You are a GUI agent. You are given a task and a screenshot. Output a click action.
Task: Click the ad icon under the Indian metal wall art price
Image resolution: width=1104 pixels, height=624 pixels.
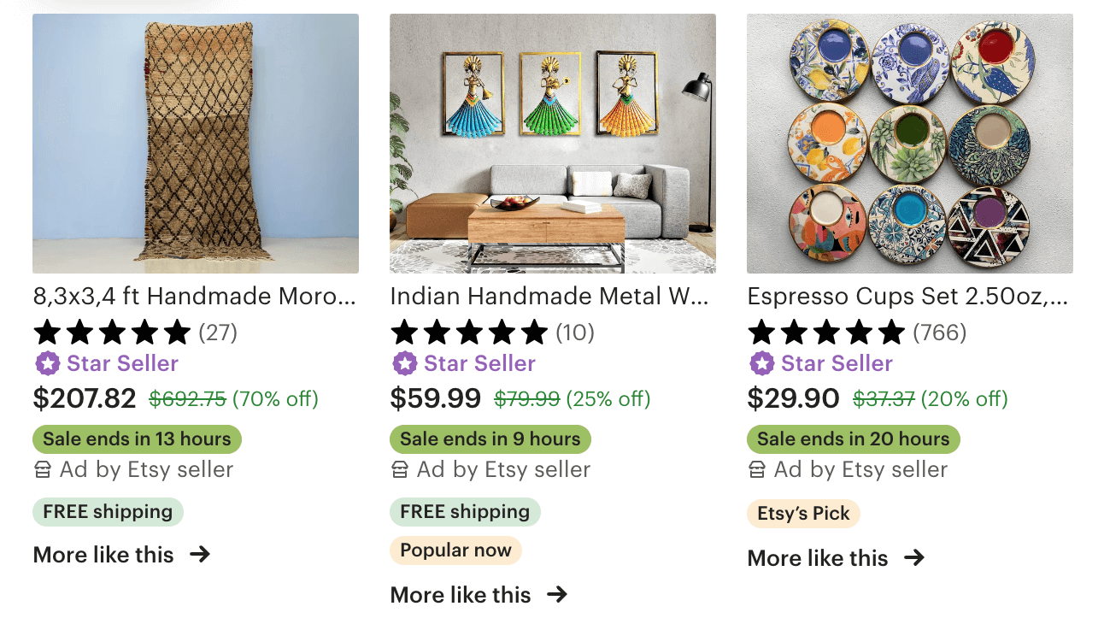tap(397, 469)
